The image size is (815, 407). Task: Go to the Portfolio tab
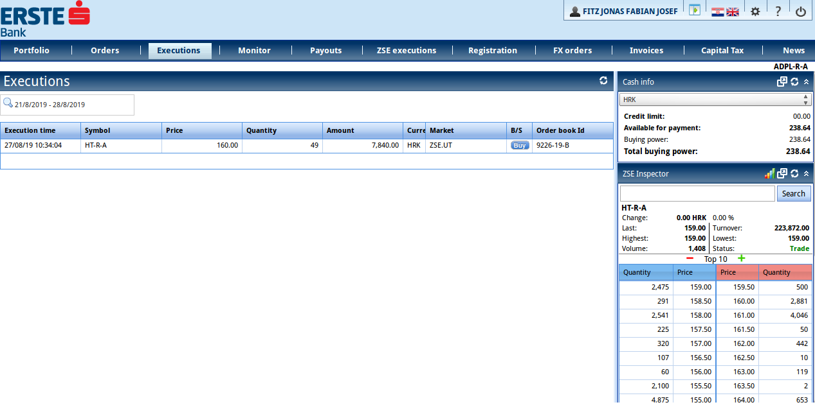click(32, 51)
